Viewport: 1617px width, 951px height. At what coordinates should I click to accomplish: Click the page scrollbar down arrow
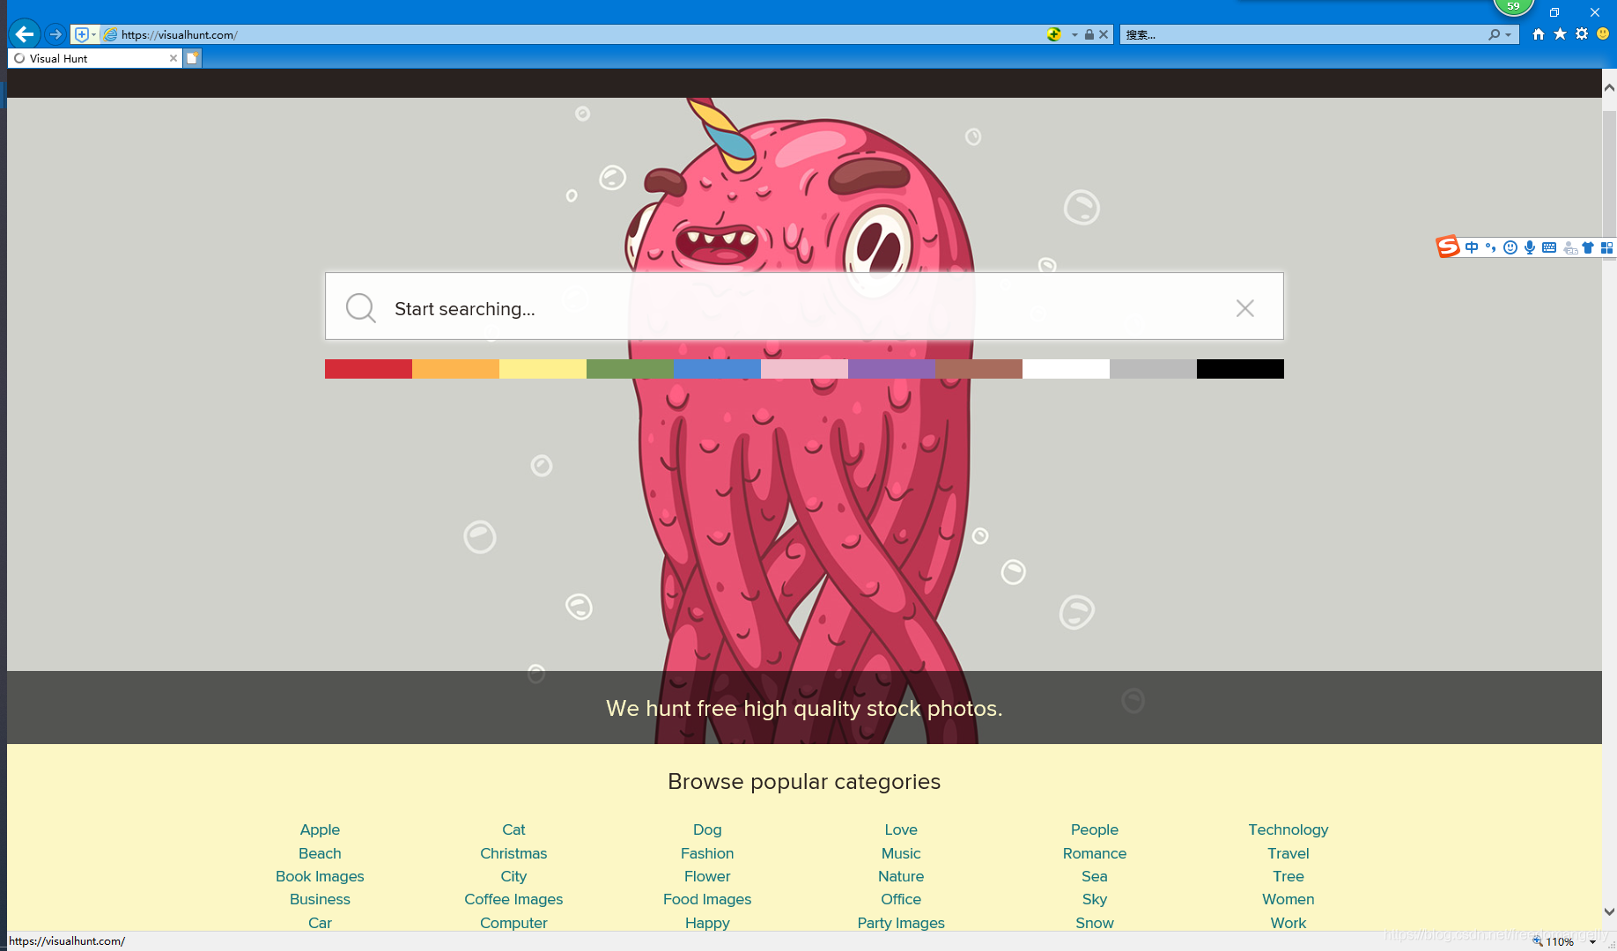[x=1609, y=912]
